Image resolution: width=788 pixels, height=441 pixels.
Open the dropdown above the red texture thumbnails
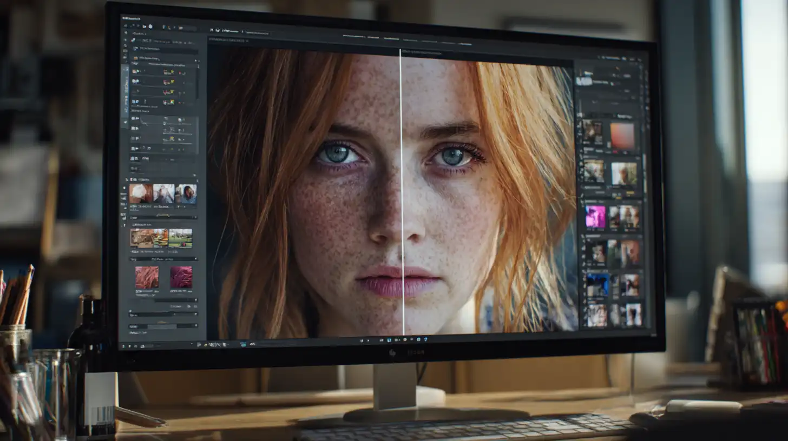point(163,259)
